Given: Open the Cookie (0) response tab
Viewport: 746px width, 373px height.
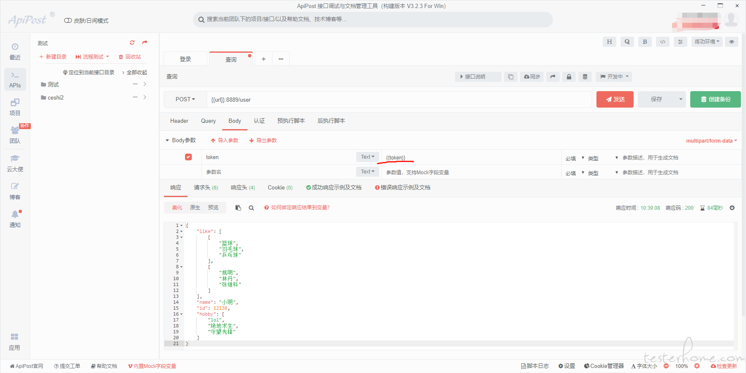Looking at the screenshot, I should pos(280,188).
